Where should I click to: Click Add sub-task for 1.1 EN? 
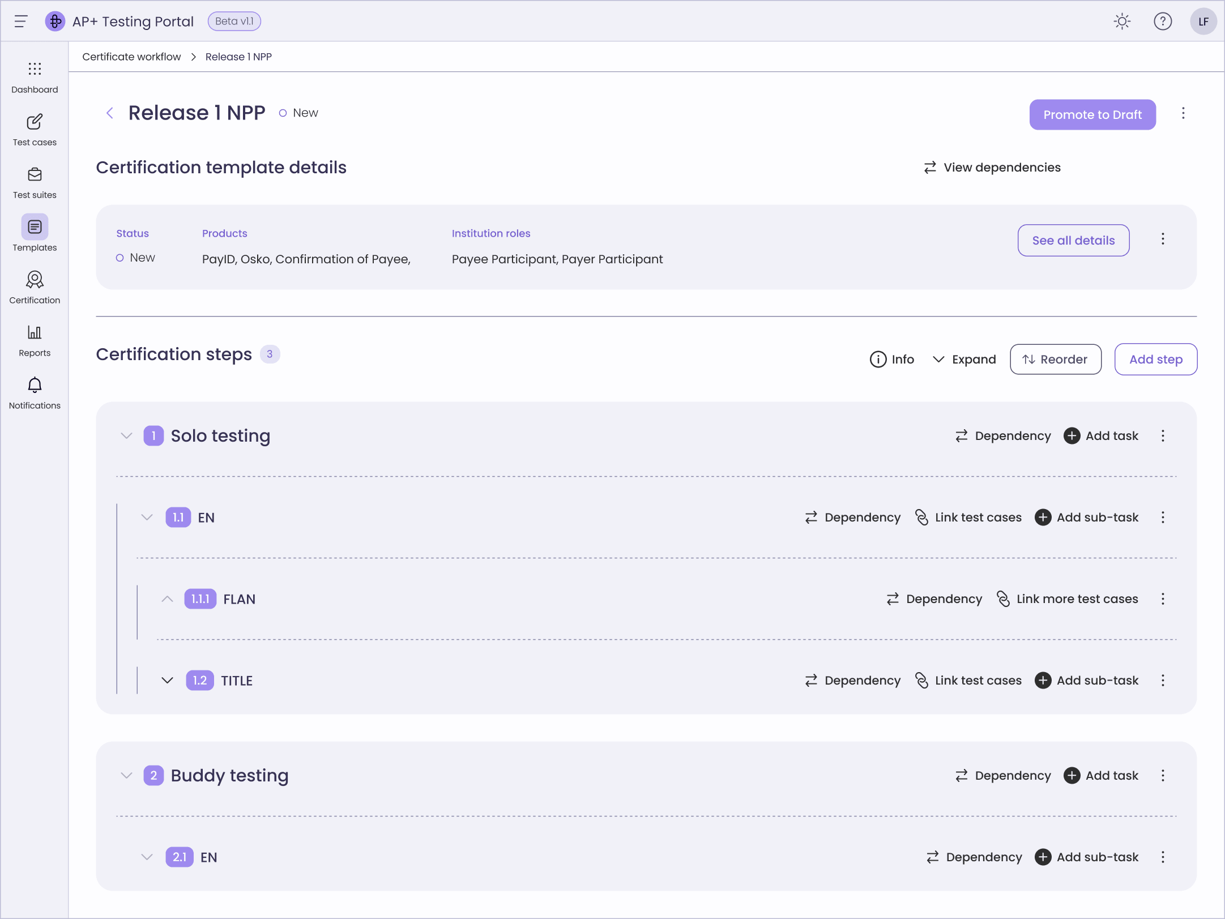pyautogui.click(x=1086, y=518)
